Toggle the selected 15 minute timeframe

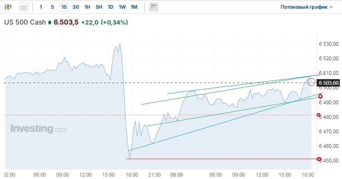click(x=64, y=7)
